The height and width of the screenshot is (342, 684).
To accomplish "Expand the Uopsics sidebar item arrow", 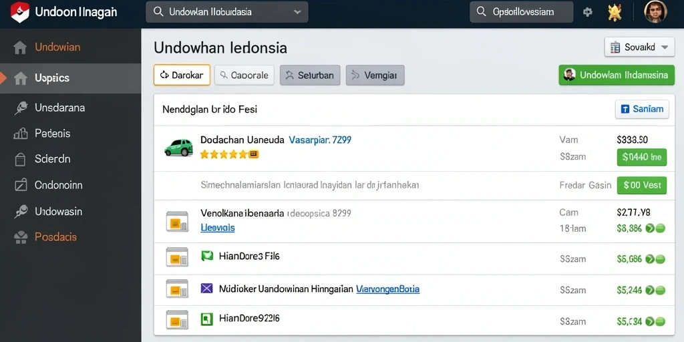I will pyautogui.click(x=3, y=78).
